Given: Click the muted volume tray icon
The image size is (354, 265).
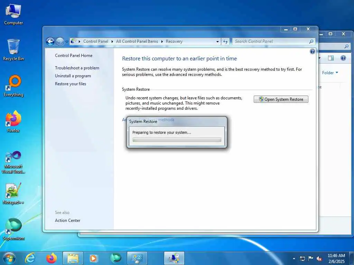Looking at the screenshot, I should (x=319, y=258).
